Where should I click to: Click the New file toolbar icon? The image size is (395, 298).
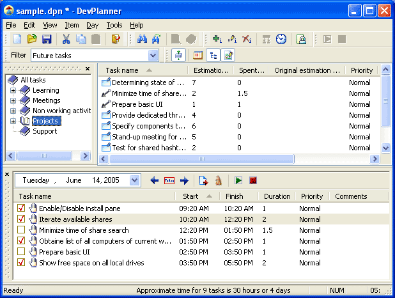coord(17,39)
